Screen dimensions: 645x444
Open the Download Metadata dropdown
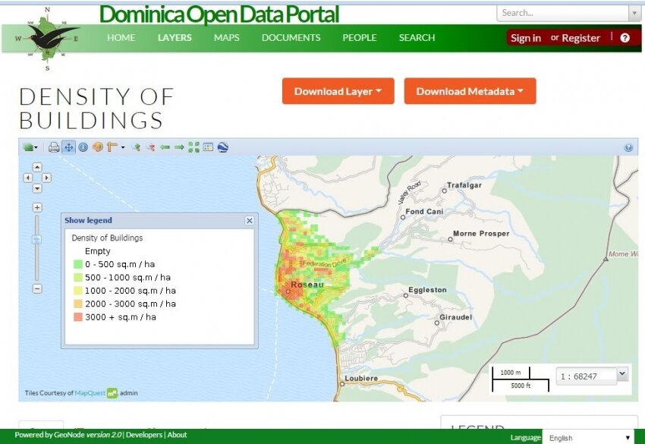coord(470,91)
